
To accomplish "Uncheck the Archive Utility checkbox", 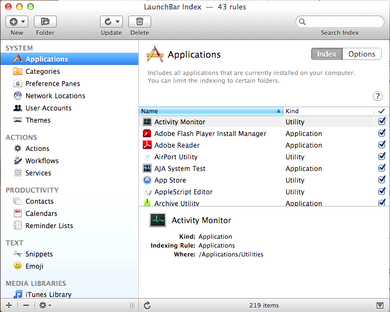I will point(382,203).
